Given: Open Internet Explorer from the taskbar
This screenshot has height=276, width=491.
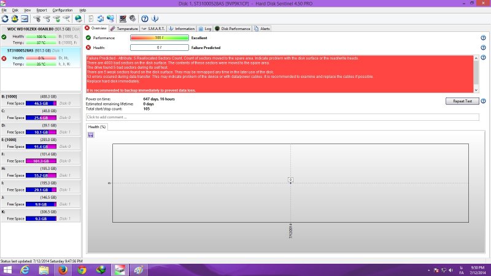Looking at the screenshot, I should 25,270.
